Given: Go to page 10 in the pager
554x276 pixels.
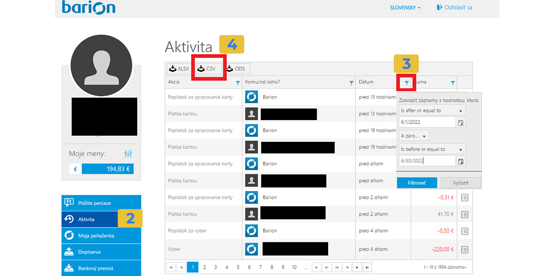Looking at the screenshot, I should click(x=295, y=267).
